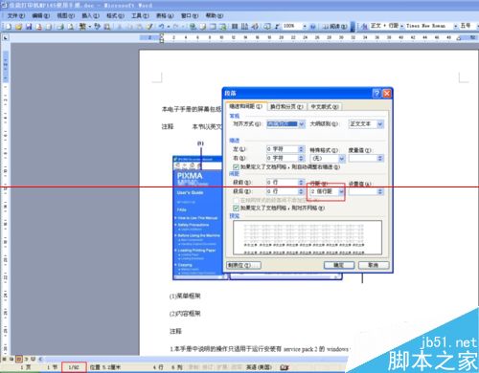
Task: Click the 英语(美国) language indicator
Action: coord(259,367)
